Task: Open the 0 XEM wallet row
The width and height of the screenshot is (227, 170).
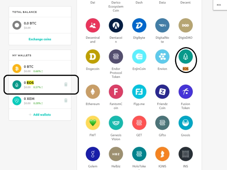Action: point(40,101)
